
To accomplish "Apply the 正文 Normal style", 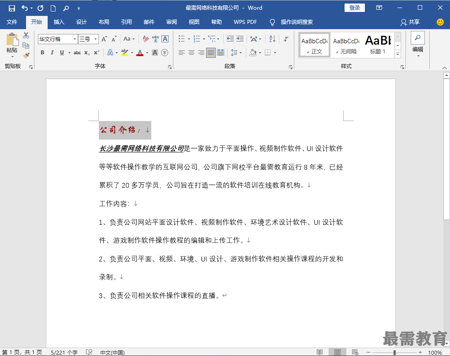I will tap(315, 45).
